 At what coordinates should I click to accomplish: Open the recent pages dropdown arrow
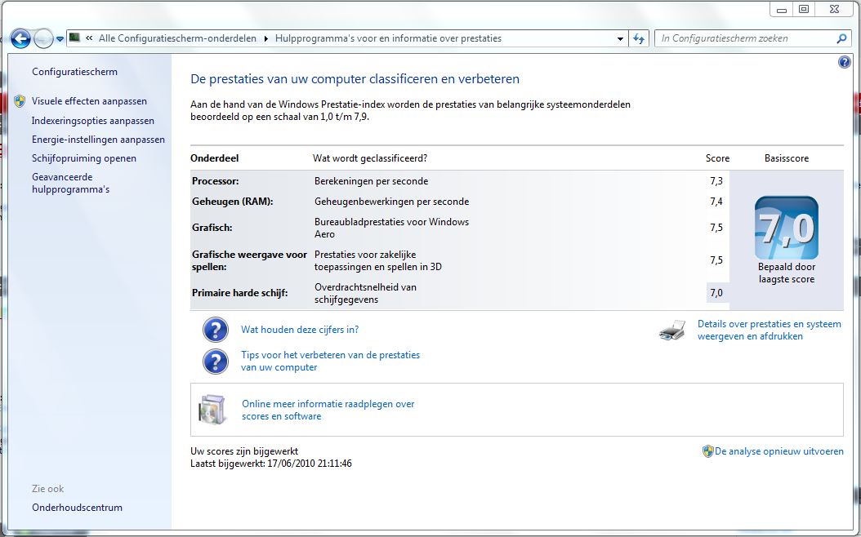click(x=60, y=39)
